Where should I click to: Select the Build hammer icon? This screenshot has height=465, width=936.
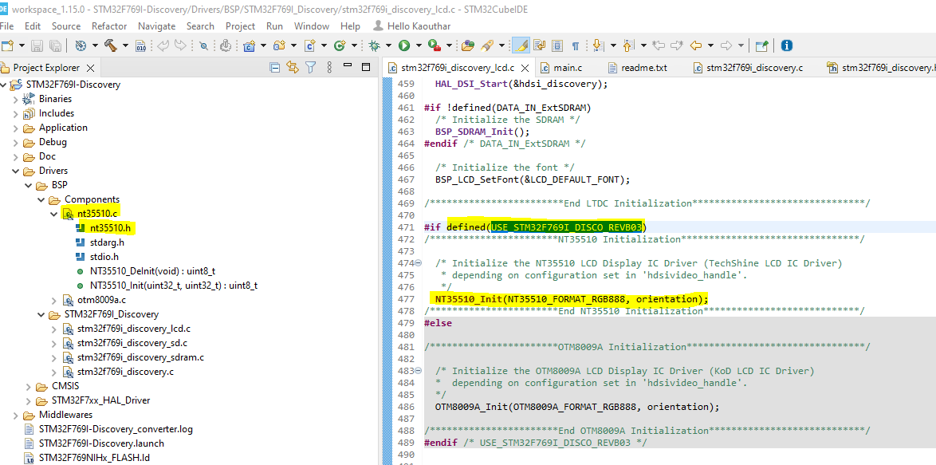click(110, 45)
